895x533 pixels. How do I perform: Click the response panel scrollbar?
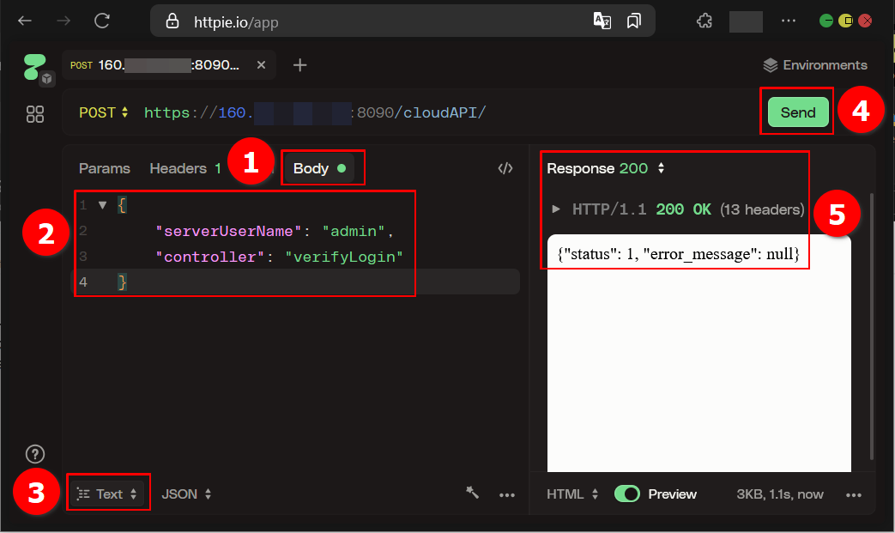[x=871, y=326]
